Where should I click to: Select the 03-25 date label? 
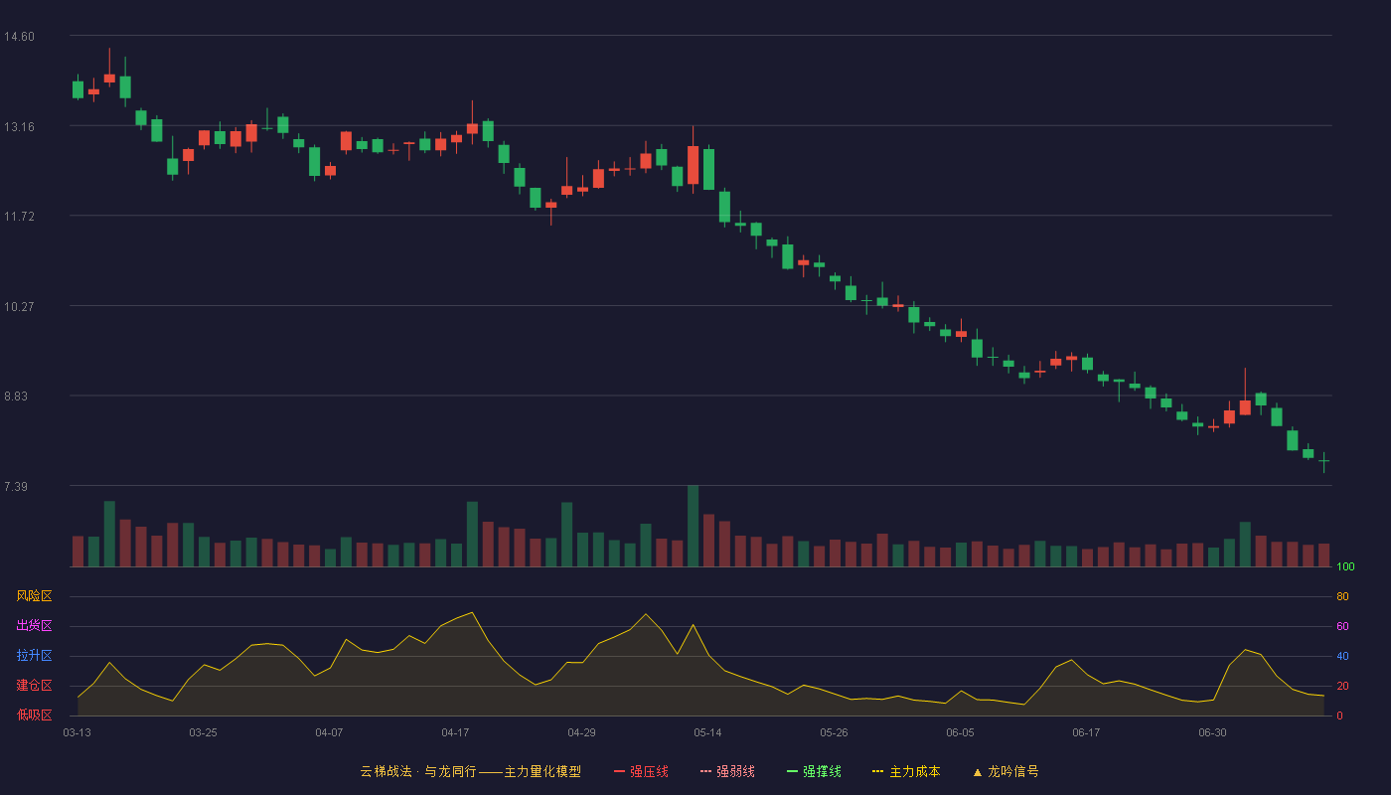[203, 732]
